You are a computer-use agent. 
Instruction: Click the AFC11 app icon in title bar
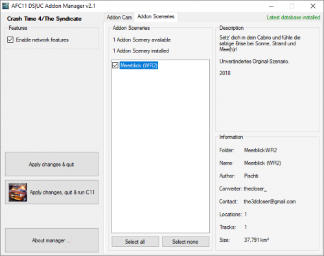[5, 6]
